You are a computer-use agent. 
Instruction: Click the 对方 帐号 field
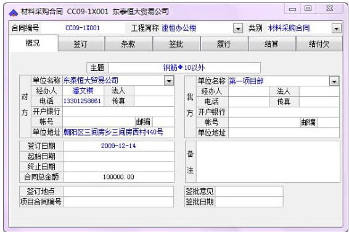[99, 122]
